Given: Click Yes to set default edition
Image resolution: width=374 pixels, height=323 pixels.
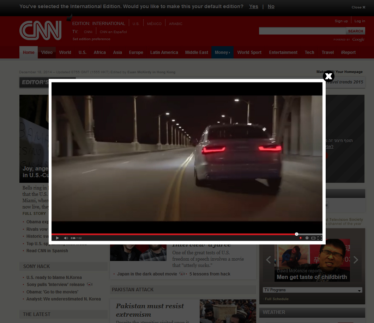Looking at the screenshot, I should tap(254, 6).
